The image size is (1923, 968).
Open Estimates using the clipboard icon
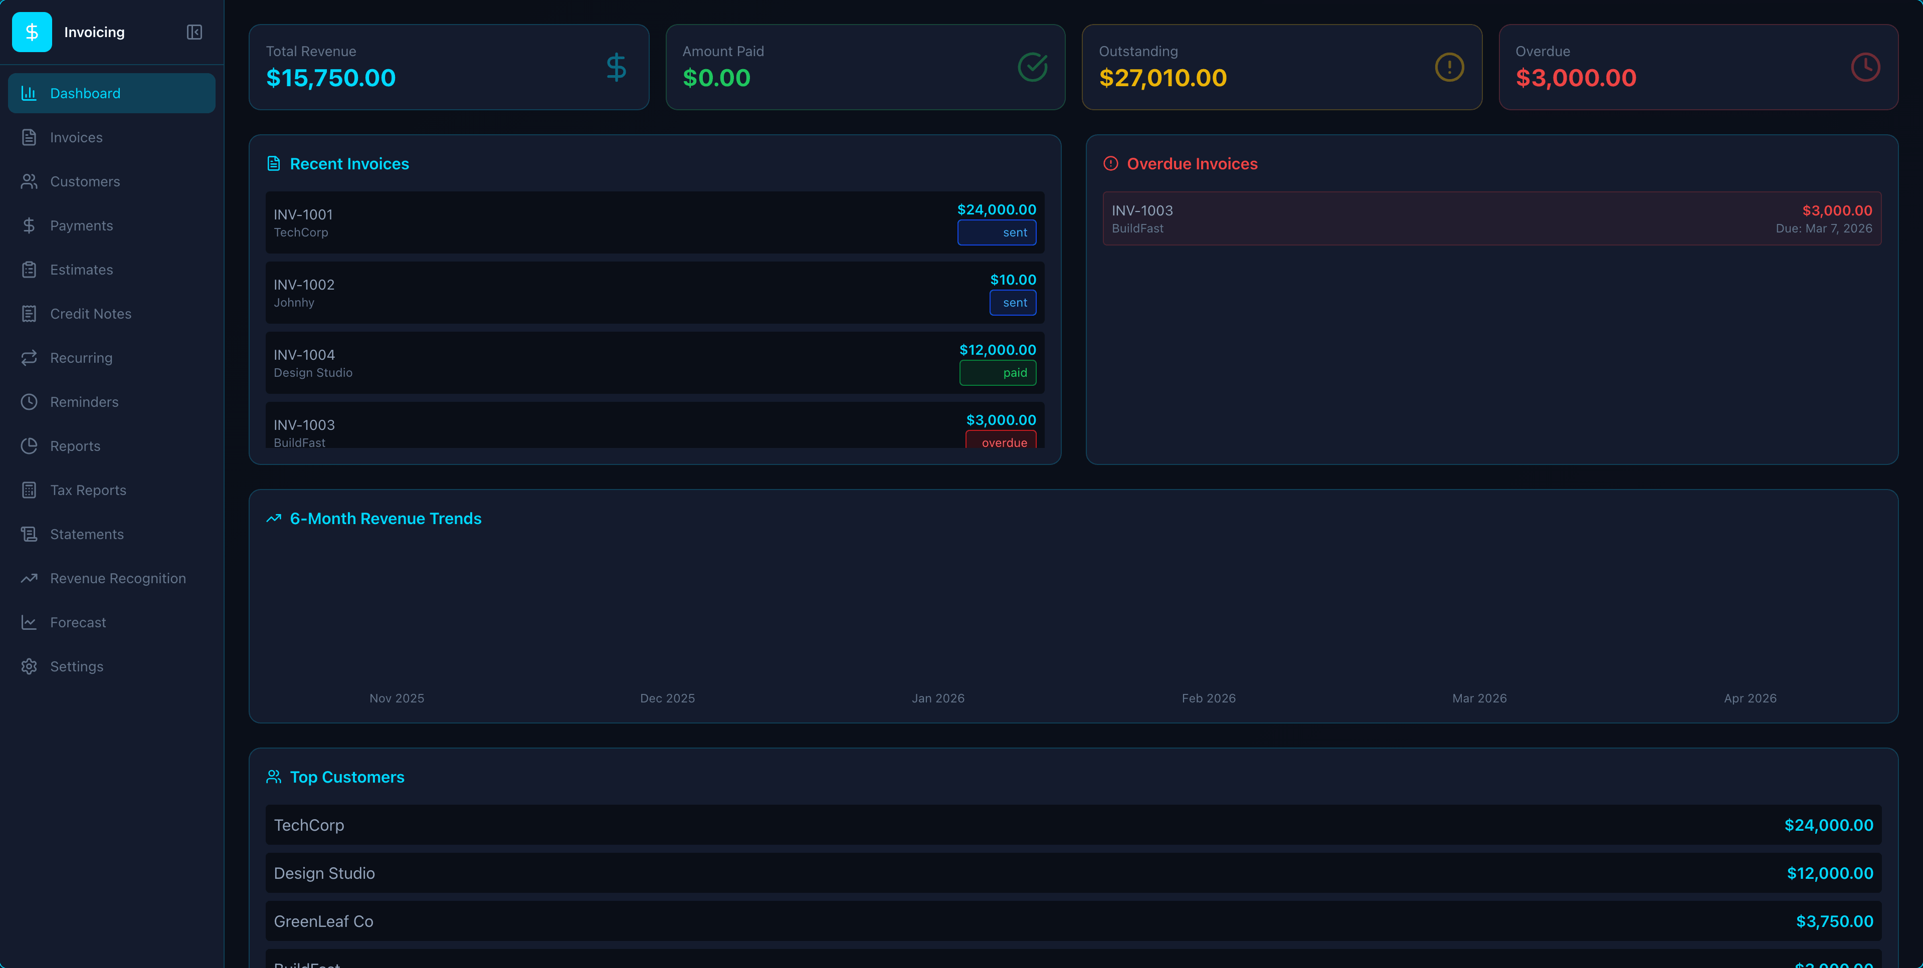29,270
